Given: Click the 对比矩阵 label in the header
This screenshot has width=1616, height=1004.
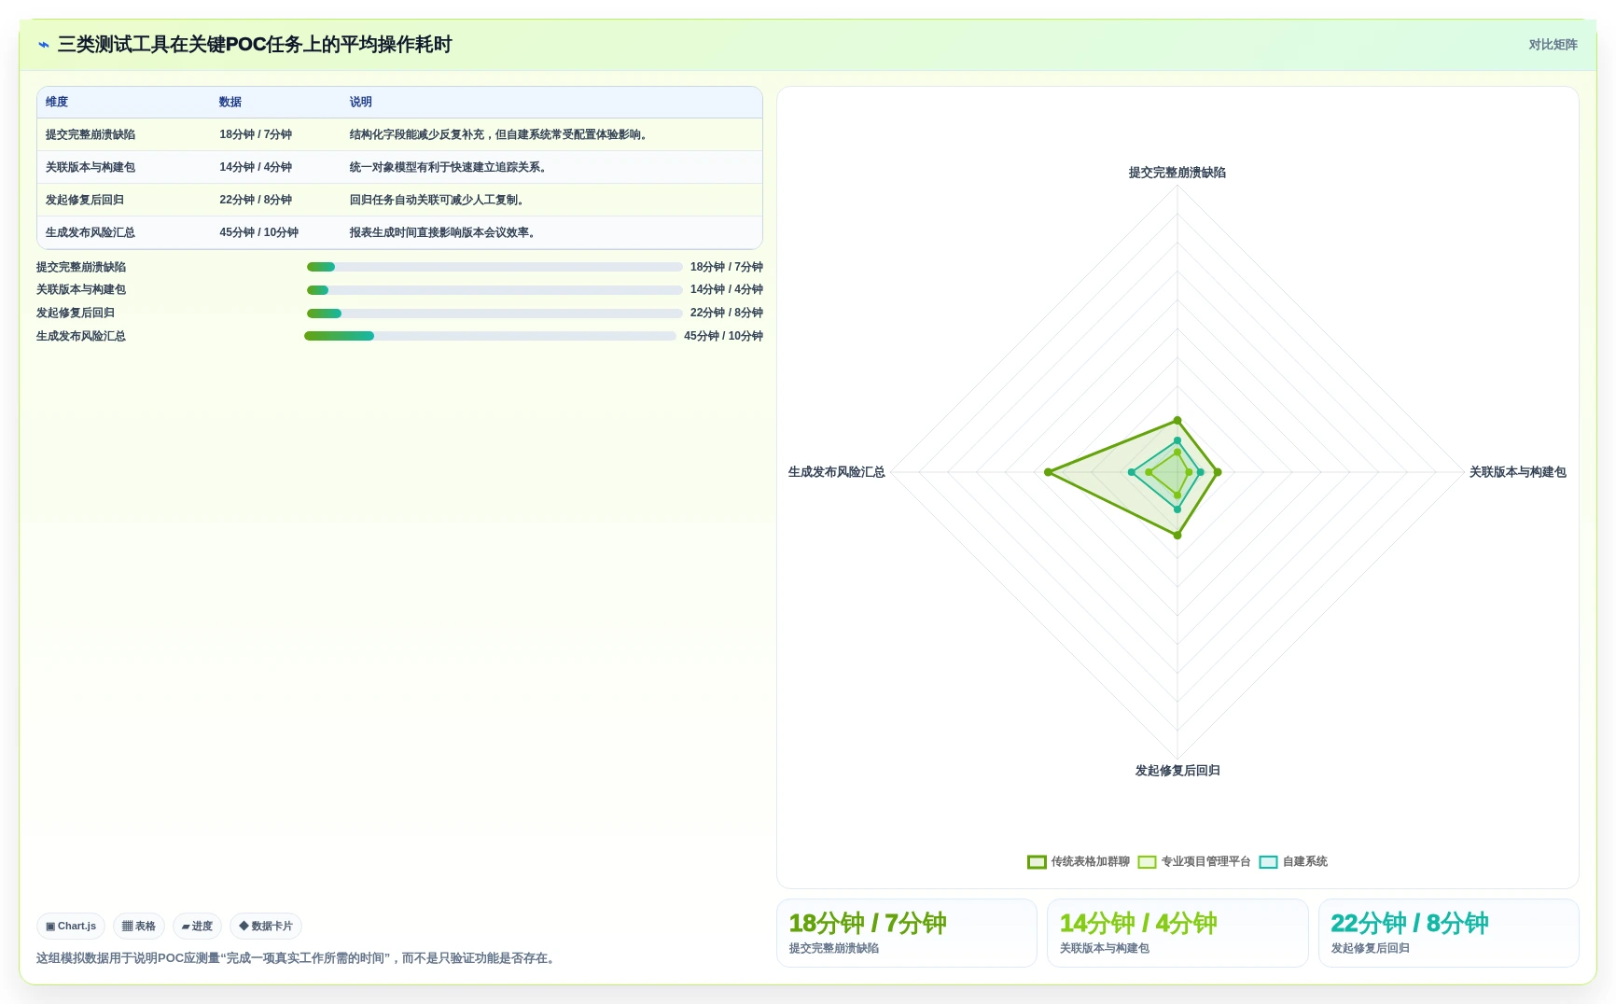Looking at the screenshot, I should click(1553, 45).
